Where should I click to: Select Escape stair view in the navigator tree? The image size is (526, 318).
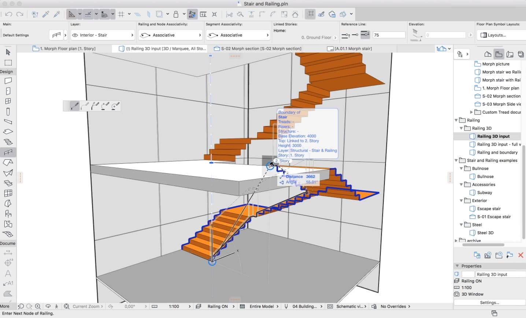(489, 209)
